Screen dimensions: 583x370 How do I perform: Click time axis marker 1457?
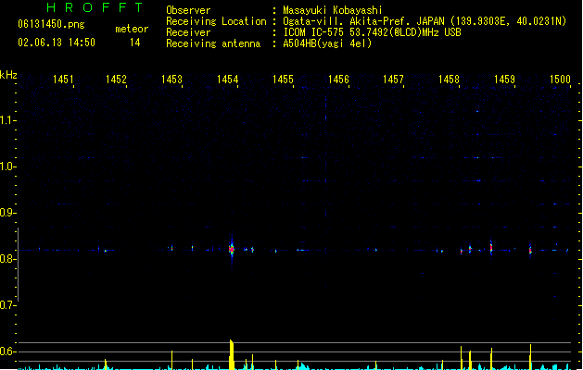[393, 79]
